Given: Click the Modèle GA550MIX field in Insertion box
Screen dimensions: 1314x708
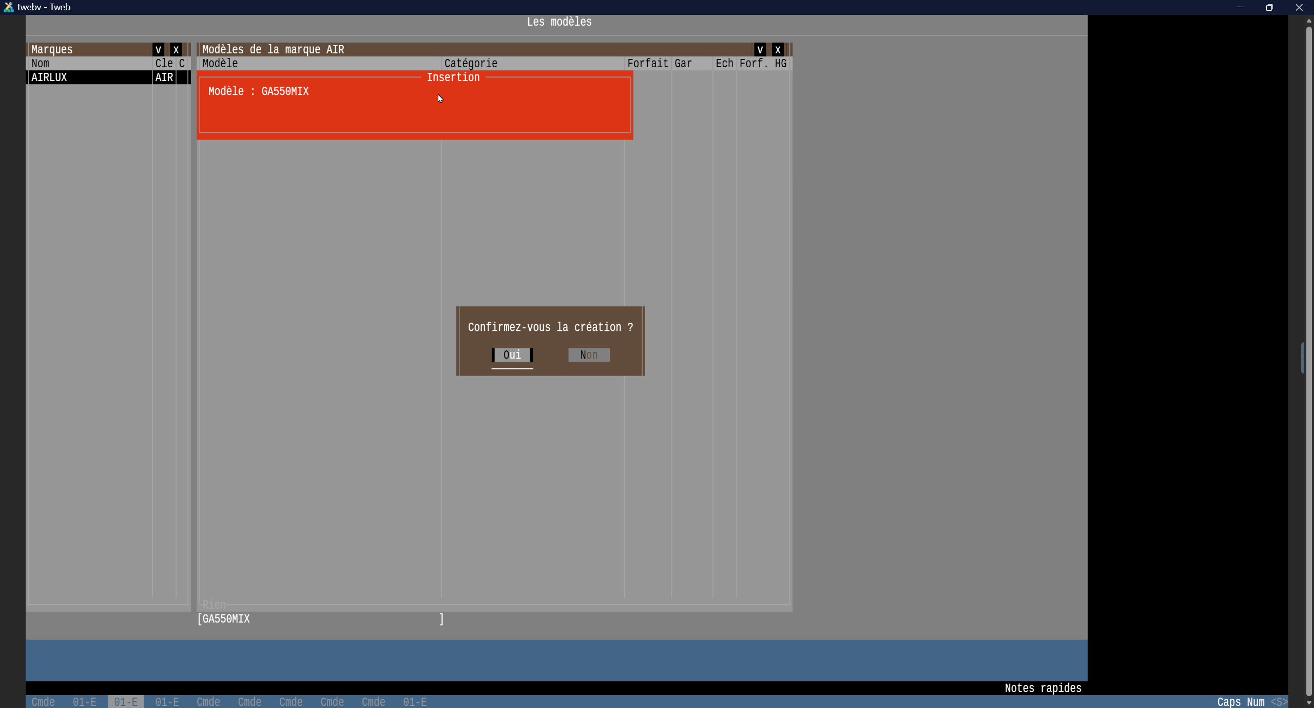Looking at the screenshot, I should (285, 91).
